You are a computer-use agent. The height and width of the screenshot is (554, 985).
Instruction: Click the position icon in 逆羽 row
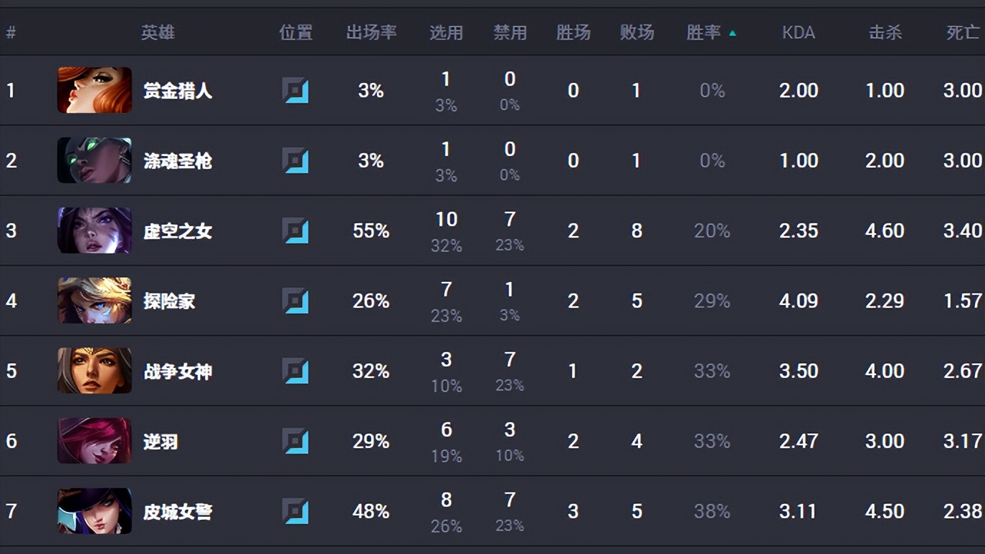(x=295, y=442)
